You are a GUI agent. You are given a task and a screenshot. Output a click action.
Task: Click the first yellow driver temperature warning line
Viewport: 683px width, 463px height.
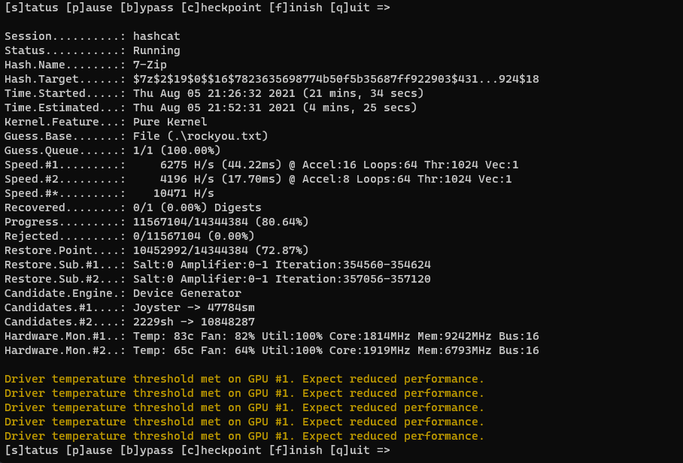pyautogui.click(x=244, y=379)
